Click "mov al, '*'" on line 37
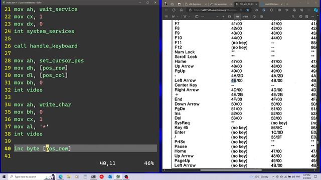The image size is (321, 180). 31,126
